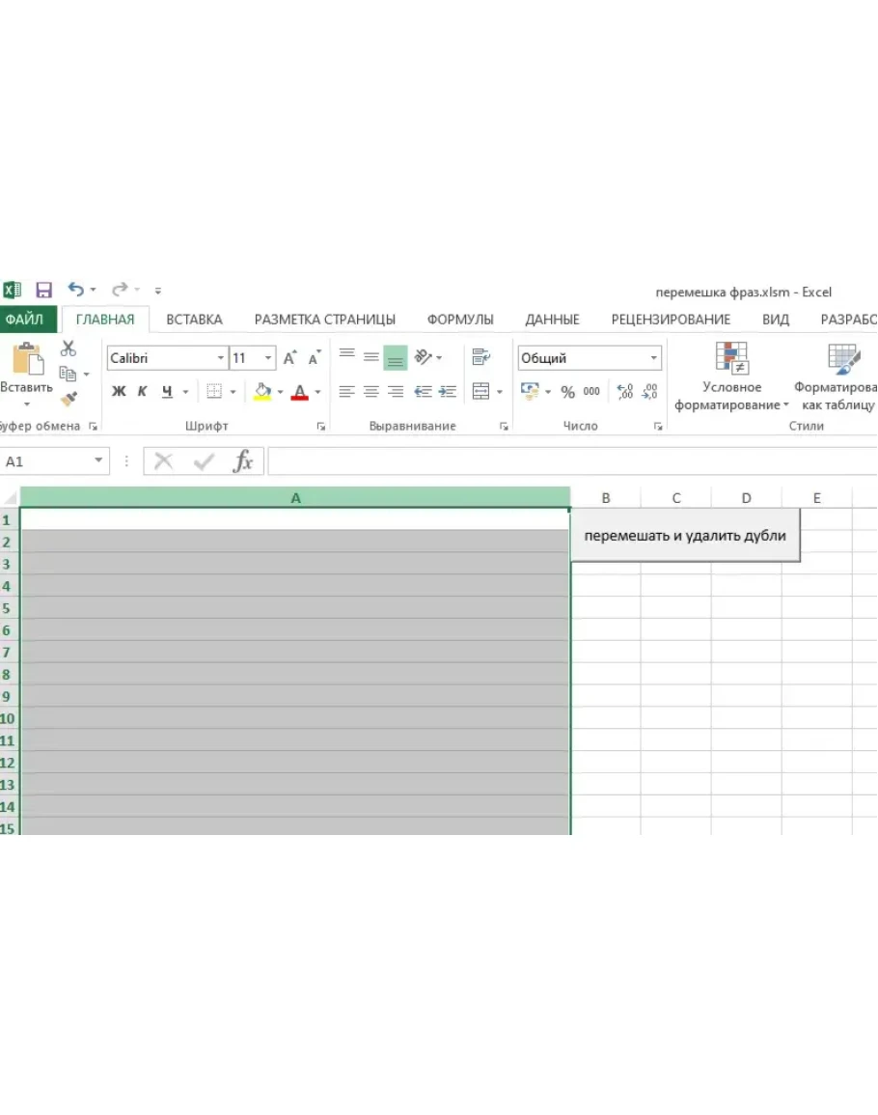Center text horizontally in the cell

[371, 391]
